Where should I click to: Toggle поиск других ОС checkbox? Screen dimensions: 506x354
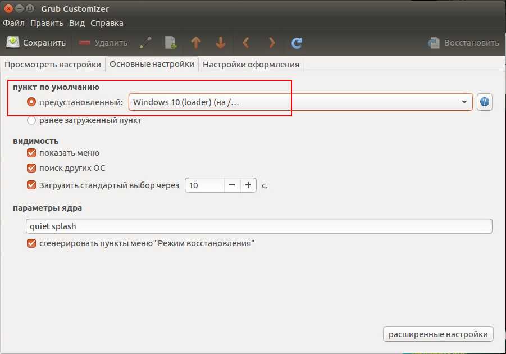pos(31,168)
